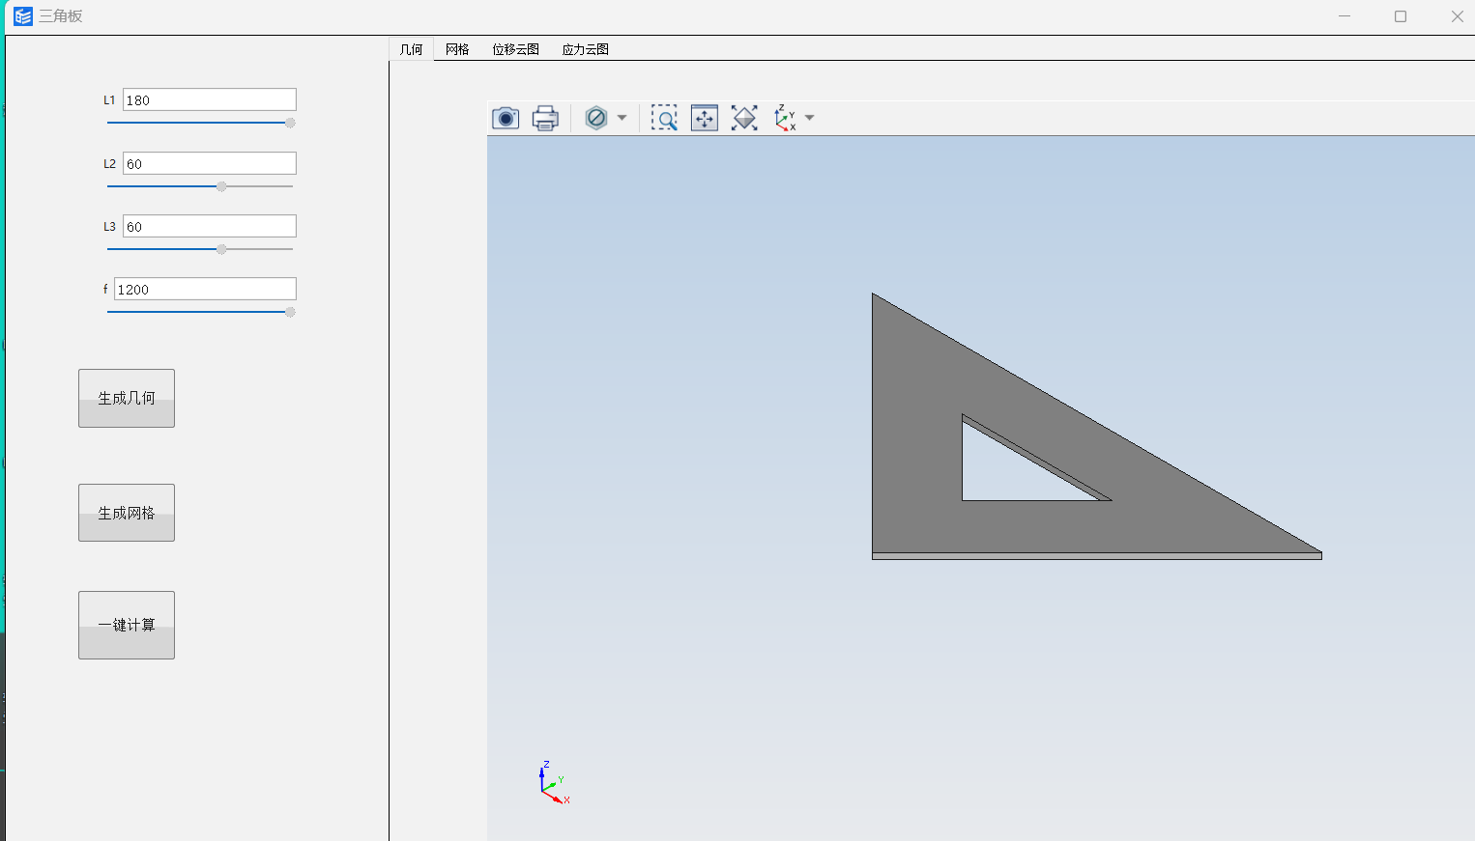Select the zoom box tool

[664, 118]
